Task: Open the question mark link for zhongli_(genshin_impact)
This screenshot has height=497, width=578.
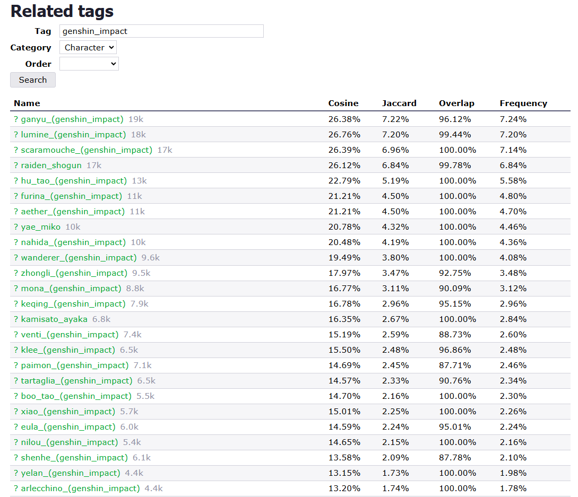Action: [x=16, y=273]
